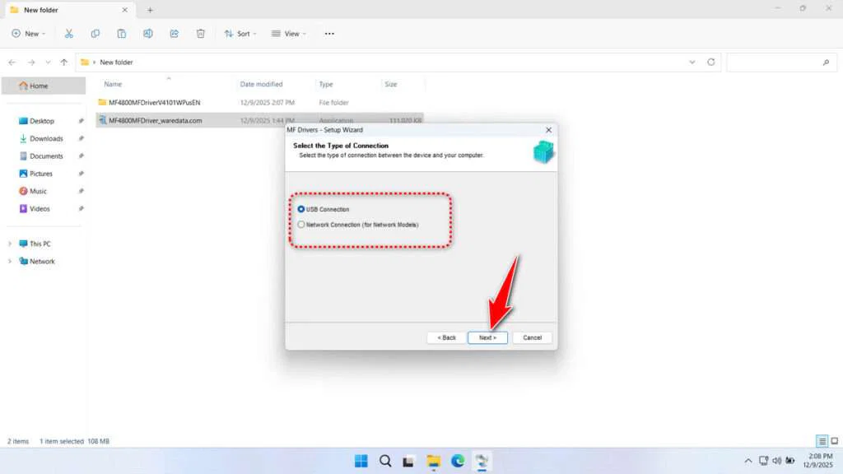843x474 pixels.
Task: Select the Cut icon in the toolbar
Action: click(69, 33)
